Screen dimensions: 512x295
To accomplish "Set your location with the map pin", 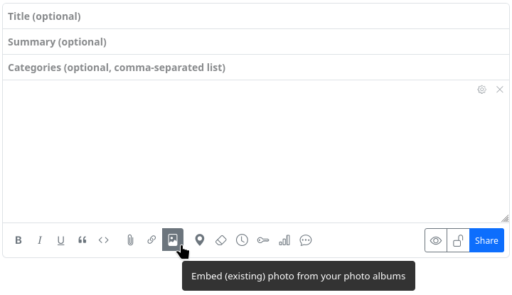I will (200, 240).
